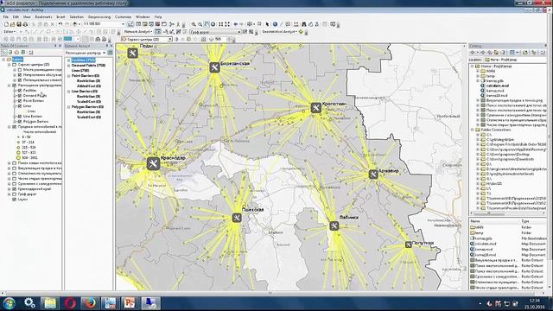Viewport: 553px width, 311px height.
Task: Sort Catalog contents by Name column
Action: point(494,221)
